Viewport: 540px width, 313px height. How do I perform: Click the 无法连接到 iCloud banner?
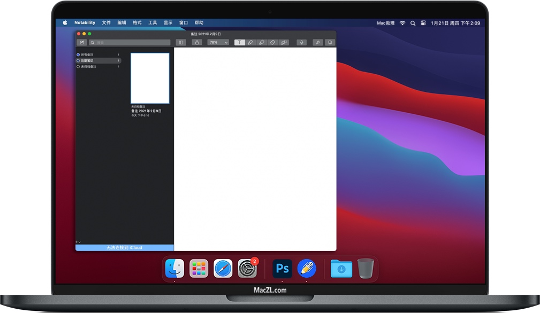pyautogui.click(x=124, y=248)
